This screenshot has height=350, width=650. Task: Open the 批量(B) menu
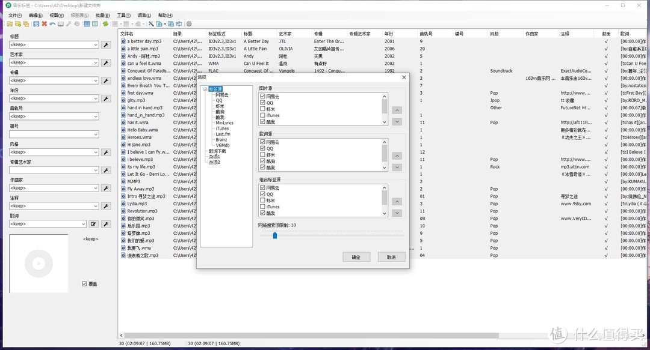[x=103, y=15]
